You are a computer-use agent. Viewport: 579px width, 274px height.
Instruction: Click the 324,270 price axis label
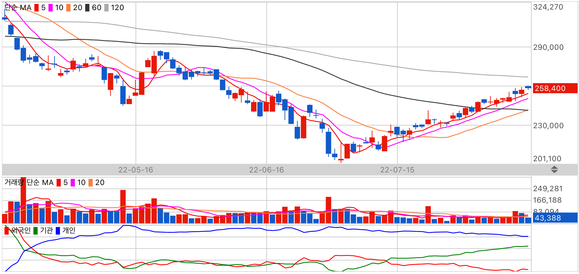(x=548, y=7)
